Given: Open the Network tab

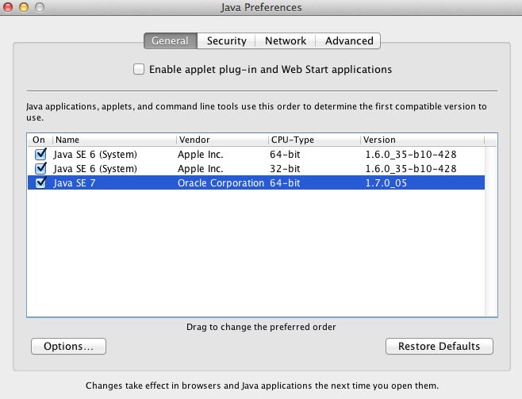Looking at the screenshot, I should (x=286, y=41).
